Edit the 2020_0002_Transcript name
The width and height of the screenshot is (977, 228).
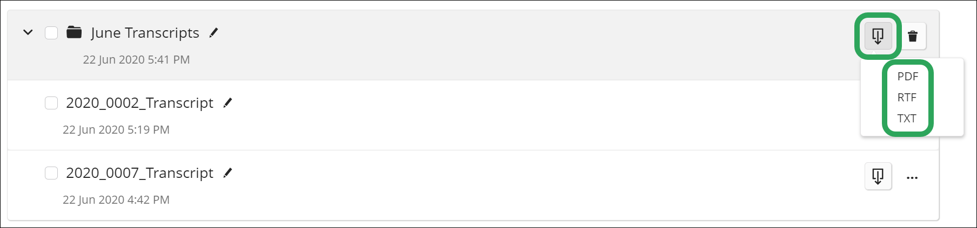click(x=228, y=102)
